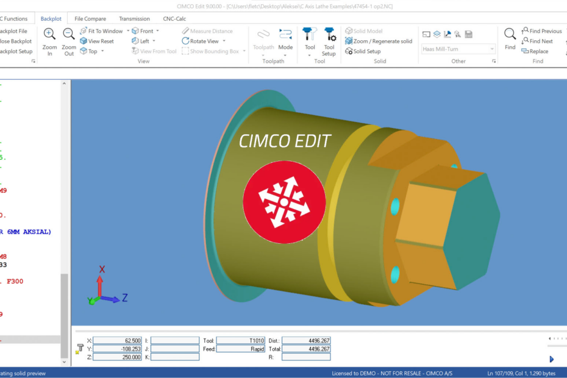Open the CNC-Calc tab
The width and height of the screenshot is (567, 378).
(x=174, y=18)
